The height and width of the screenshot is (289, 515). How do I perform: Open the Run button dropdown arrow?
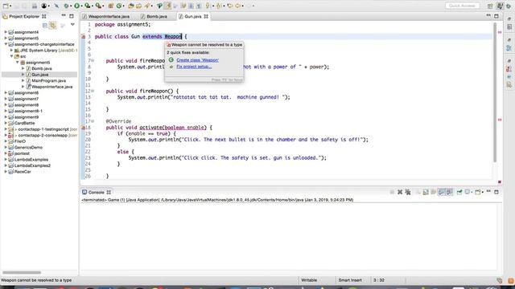pos(81,6)
